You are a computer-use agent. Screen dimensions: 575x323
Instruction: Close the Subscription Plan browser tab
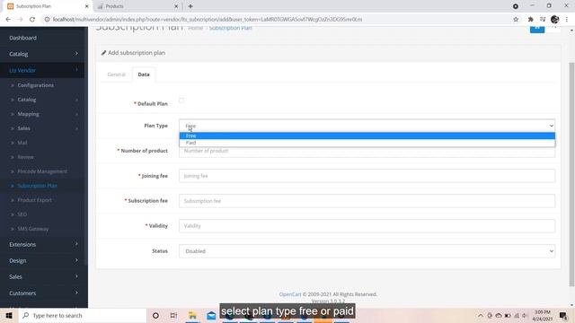[x=86, y=6]
